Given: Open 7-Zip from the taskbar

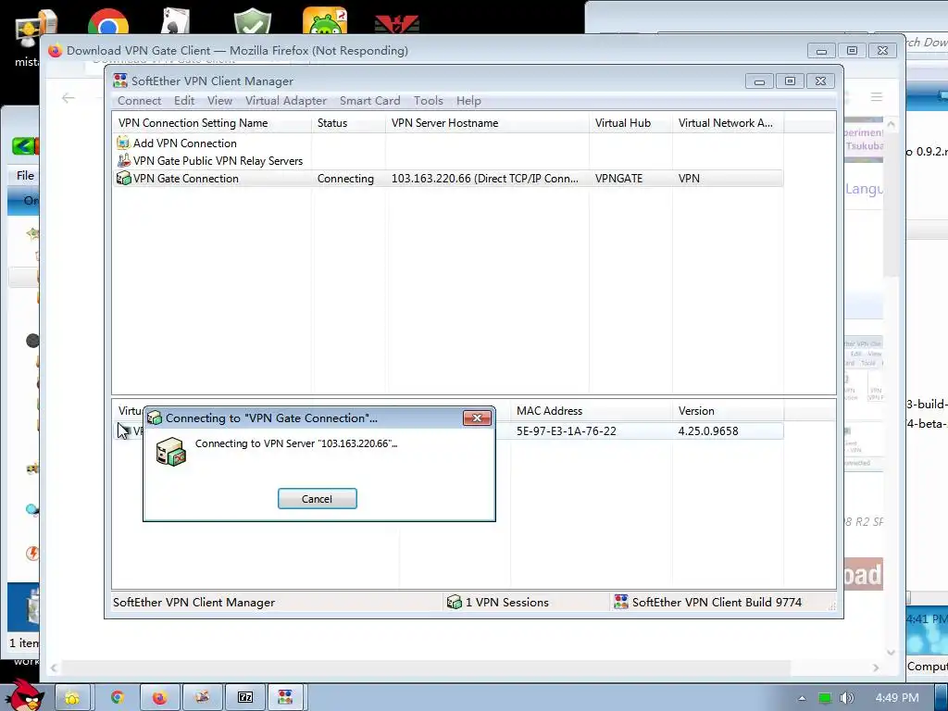Looking at the screenshot, I should point(244,698).
